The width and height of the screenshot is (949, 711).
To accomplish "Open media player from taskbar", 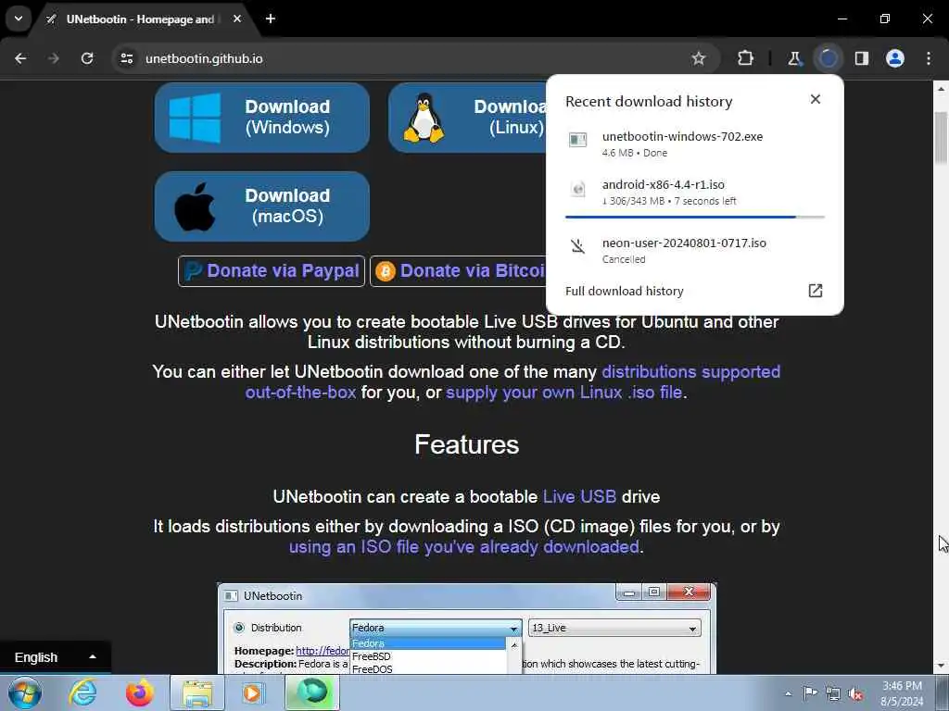I will [252, 692].
